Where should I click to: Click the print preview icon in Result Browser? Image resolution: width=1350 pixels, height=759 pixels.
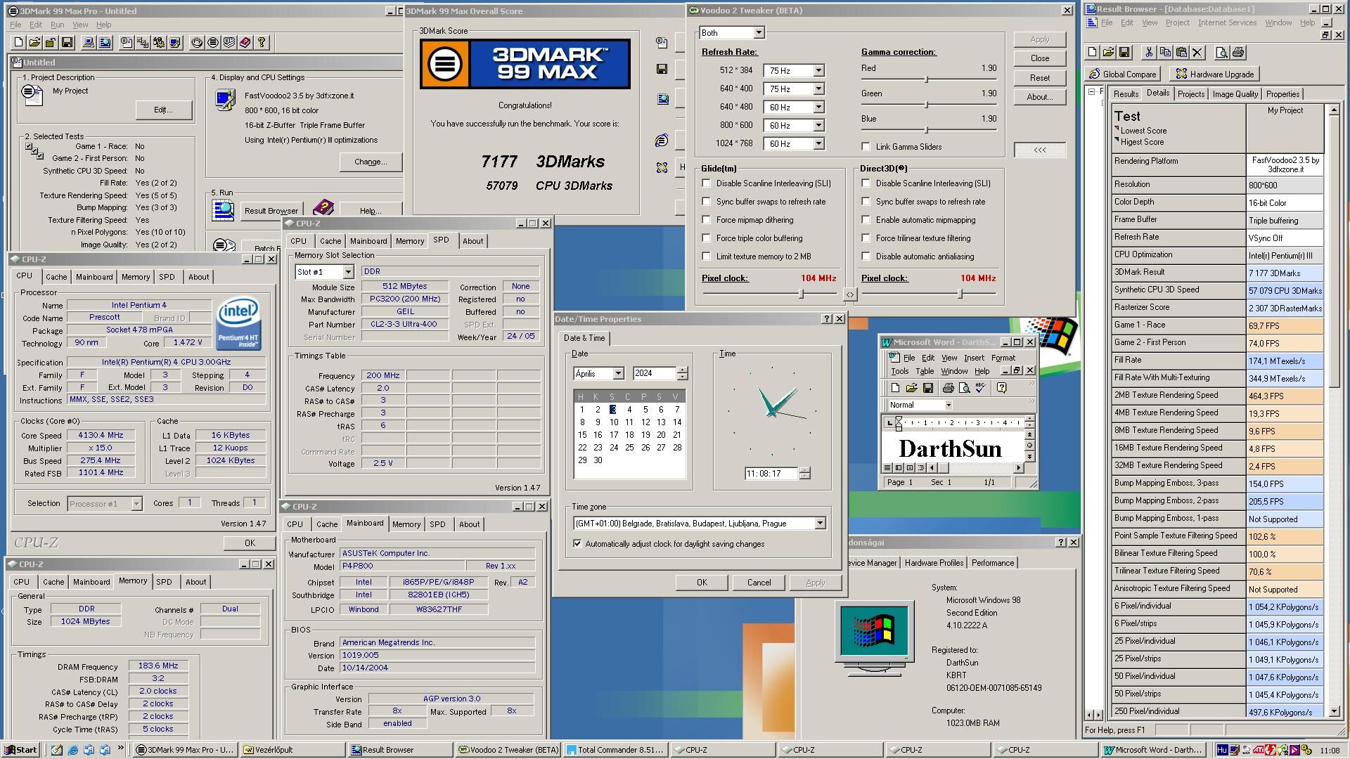(x=1222, y=52)
